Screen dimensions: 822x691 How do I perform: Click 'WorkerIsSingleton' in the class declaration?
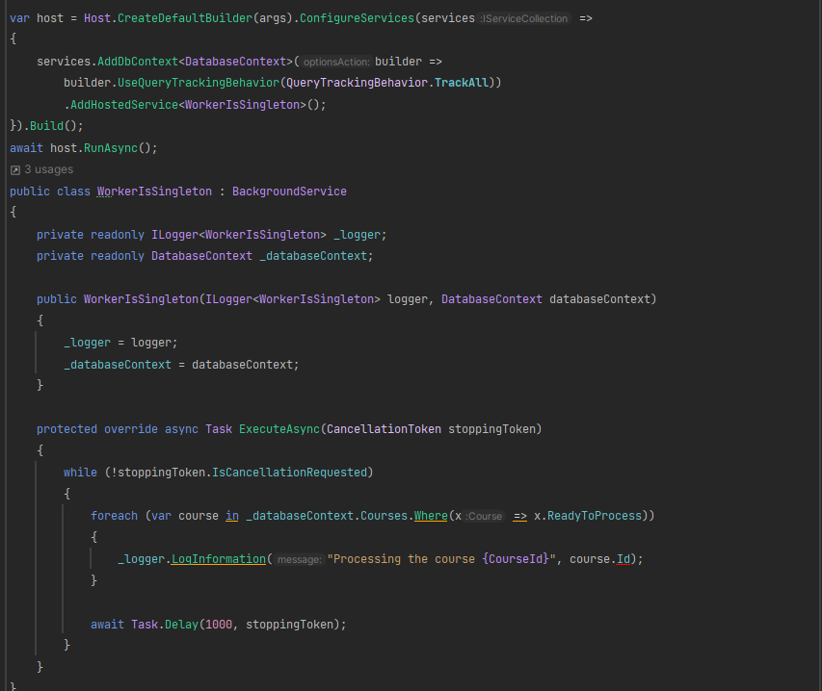pyautogui.click(x=154, y=192)
